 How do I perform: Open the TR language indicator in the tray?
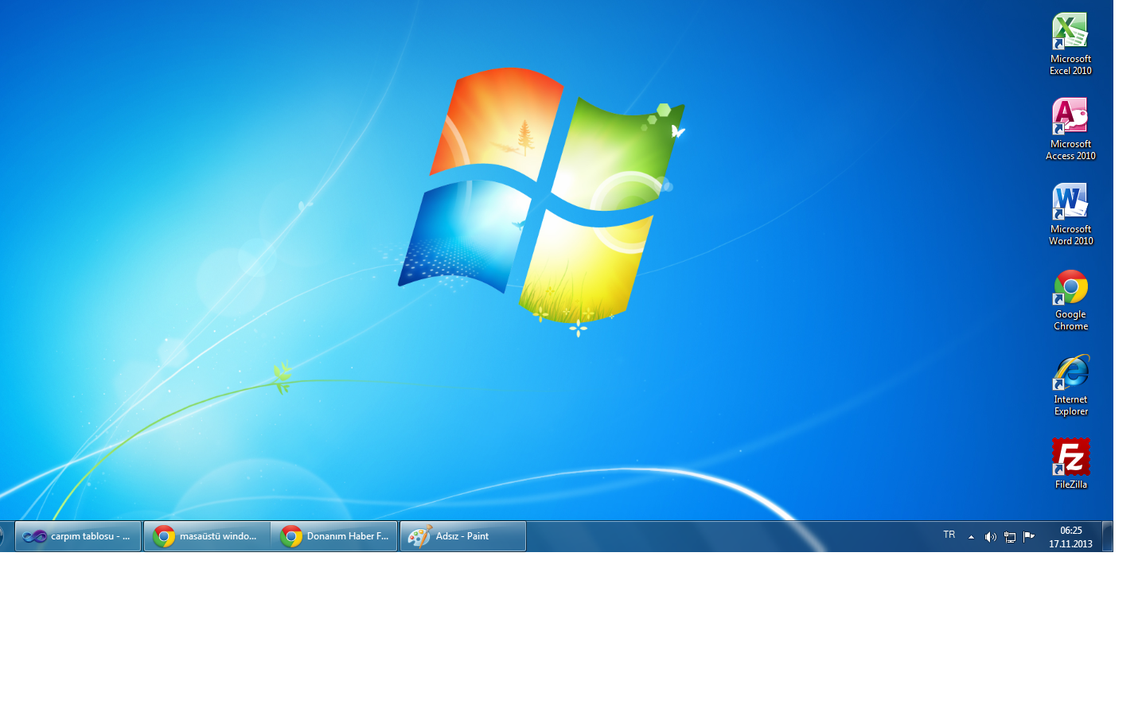point(949,535)
